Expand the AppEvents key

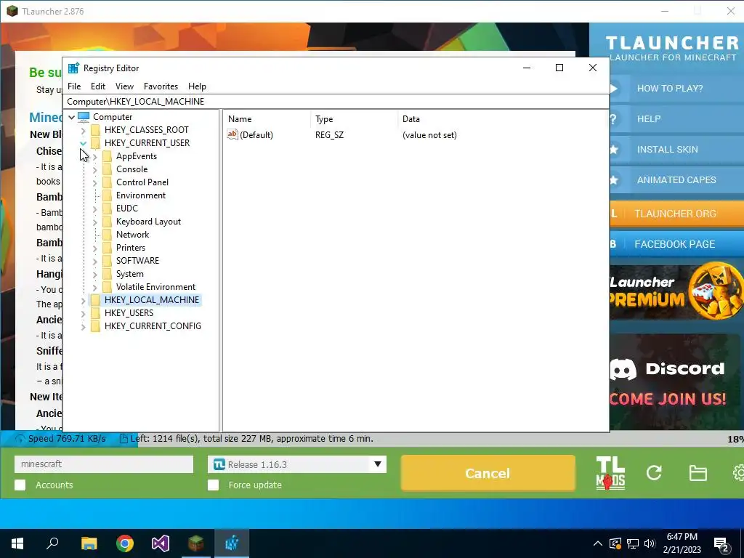[95, 156]
